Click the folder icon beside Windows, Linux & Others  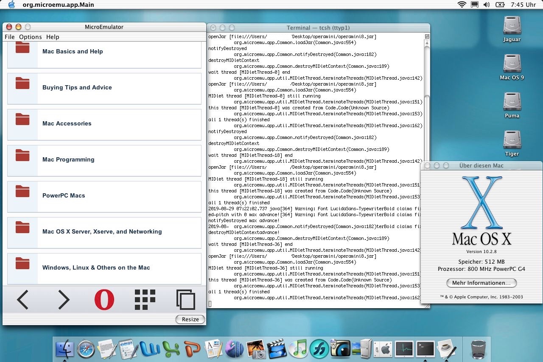(22, 264)
